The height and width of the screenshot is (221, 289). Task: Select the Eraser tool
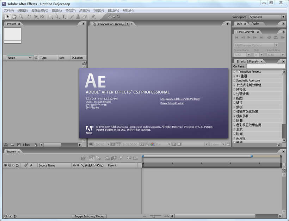click(x=85, y=17)
